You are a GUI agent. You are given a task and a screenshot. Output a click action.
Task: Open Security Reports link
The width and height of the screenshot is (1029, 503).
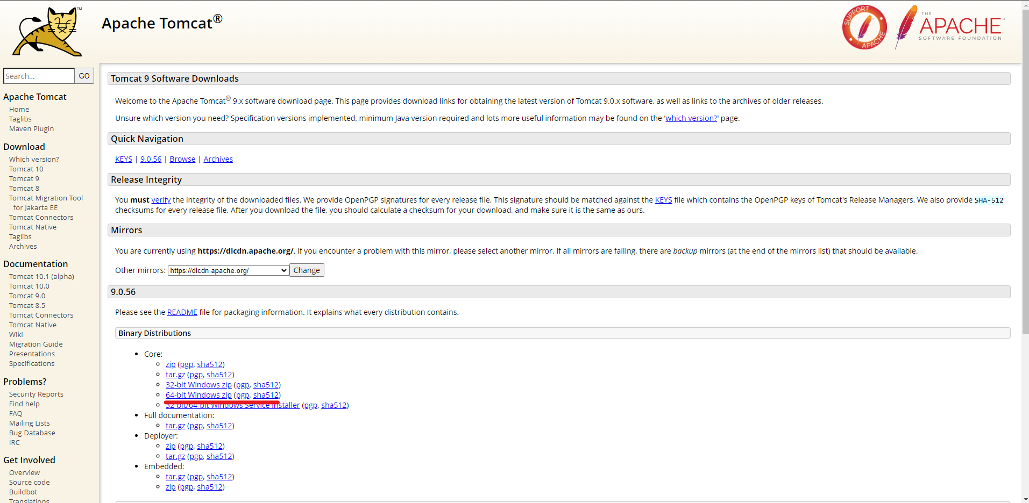click(36, 394)
